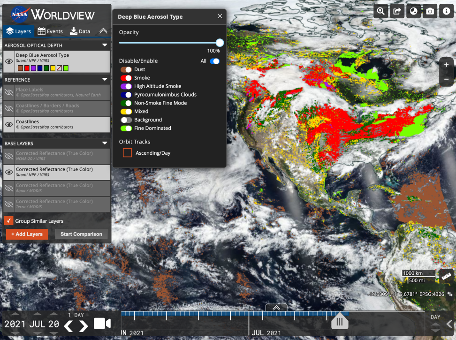Click the year 2021 date field
Viewport: 456px width, 340px height.
(15, 324)
